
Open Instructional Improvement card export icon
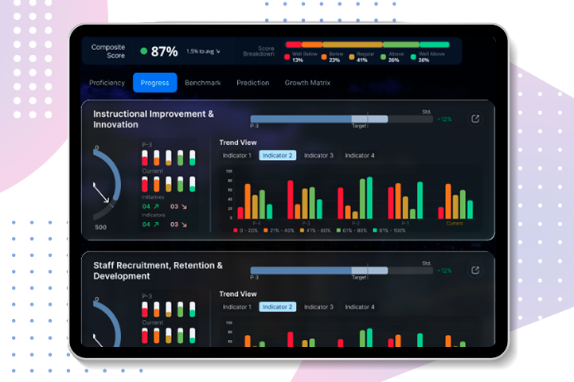pyautogui.click(x=475, y=119)
